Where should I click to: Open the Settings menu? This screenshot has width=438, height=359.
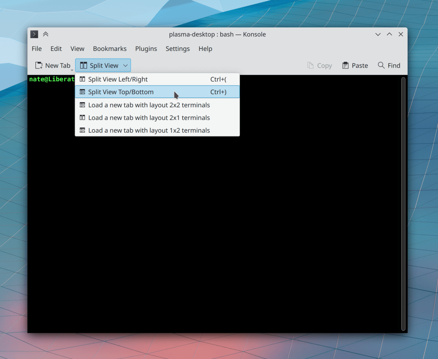178,49
